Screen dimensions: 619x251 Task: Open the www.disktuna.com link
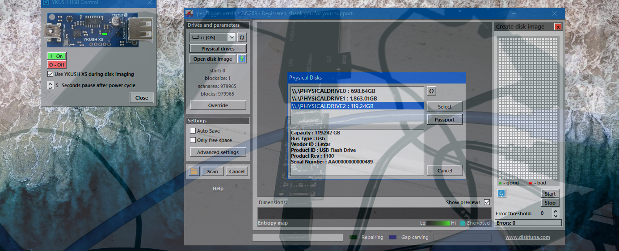click(x=527, y=237)
